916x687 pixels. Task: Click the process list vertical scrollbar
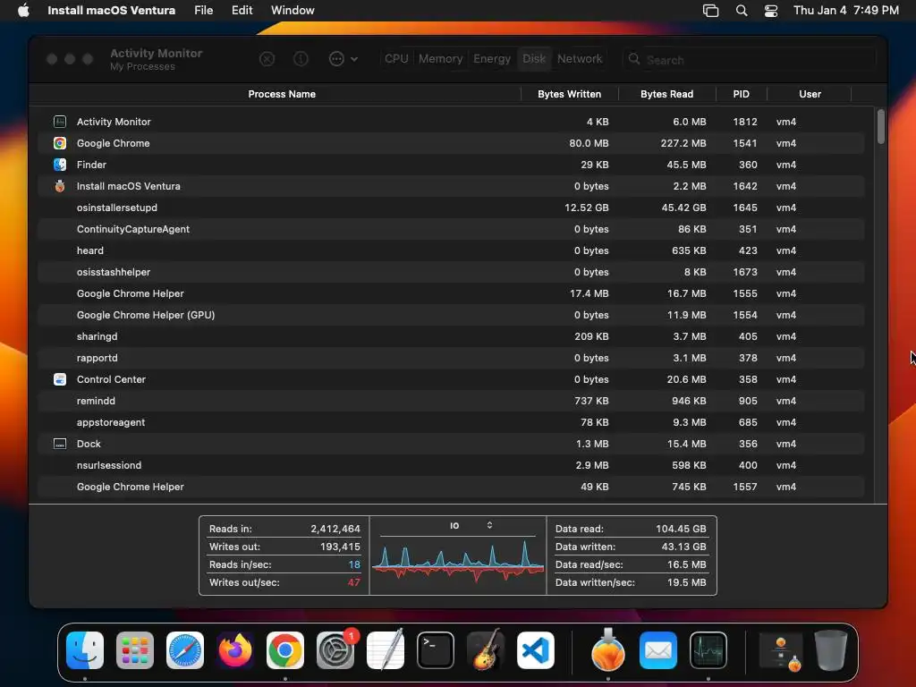pos(881,126)
